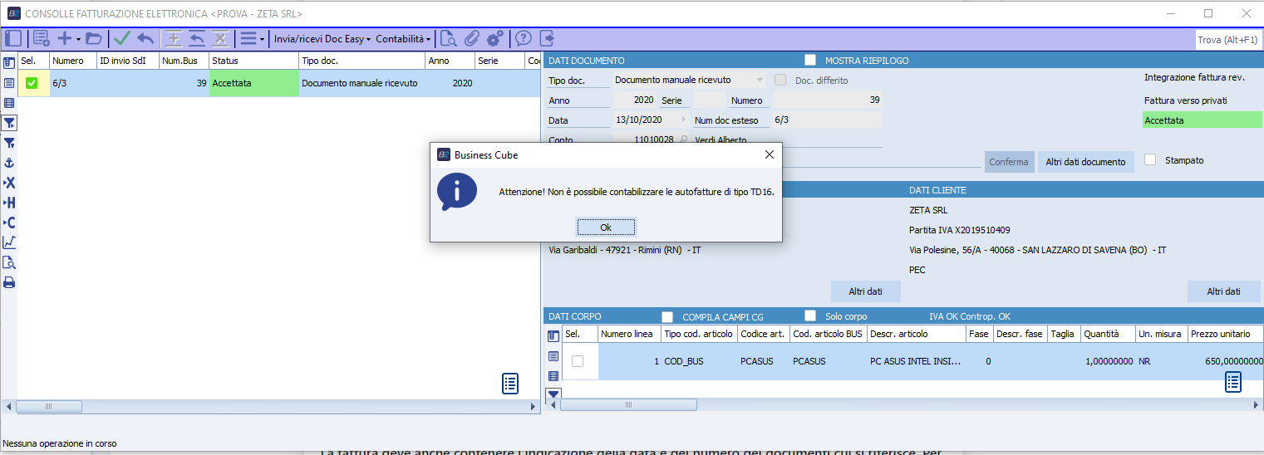Click the Num doc esteso field 6/3
The width and height of the screenshot is (1264, 455).
click(x=827, y=120)
